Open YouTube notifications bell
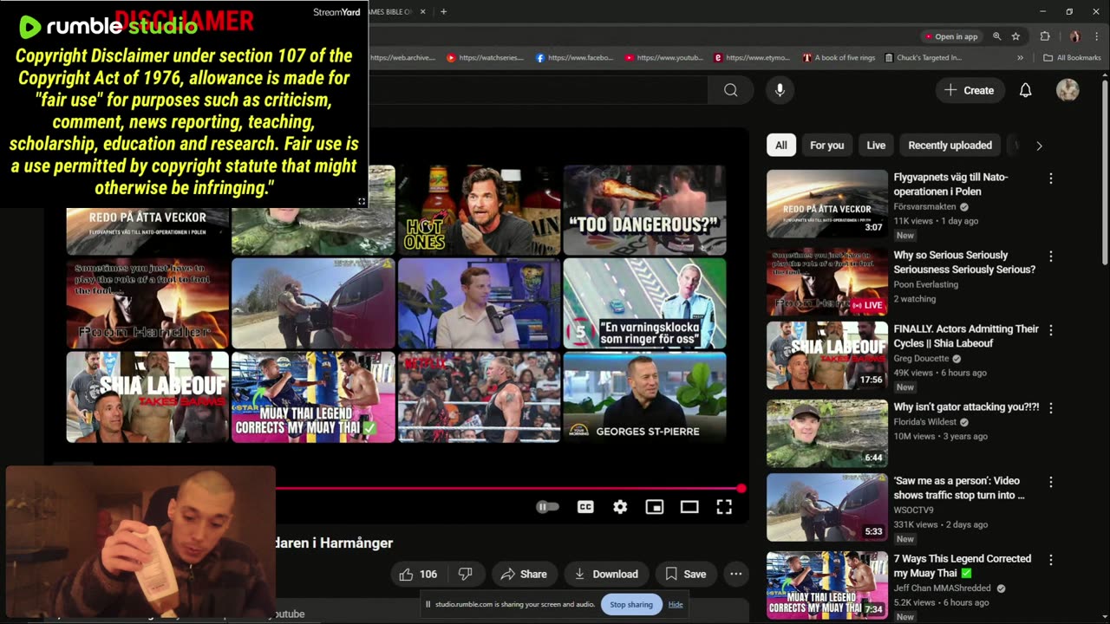Image resolution: width=1110 pixels, height=624 pixels. (x=1025, y=90)
